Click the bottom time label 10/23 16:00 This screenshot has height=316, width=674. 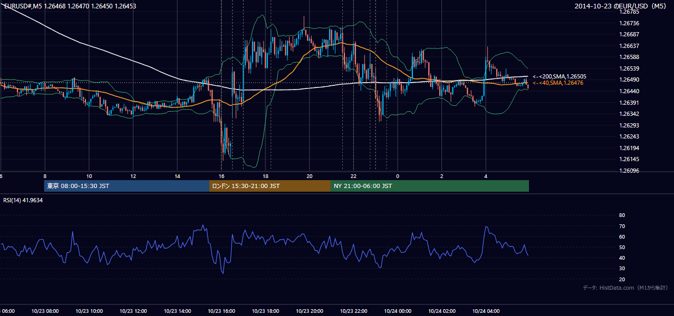pos(222,311)
